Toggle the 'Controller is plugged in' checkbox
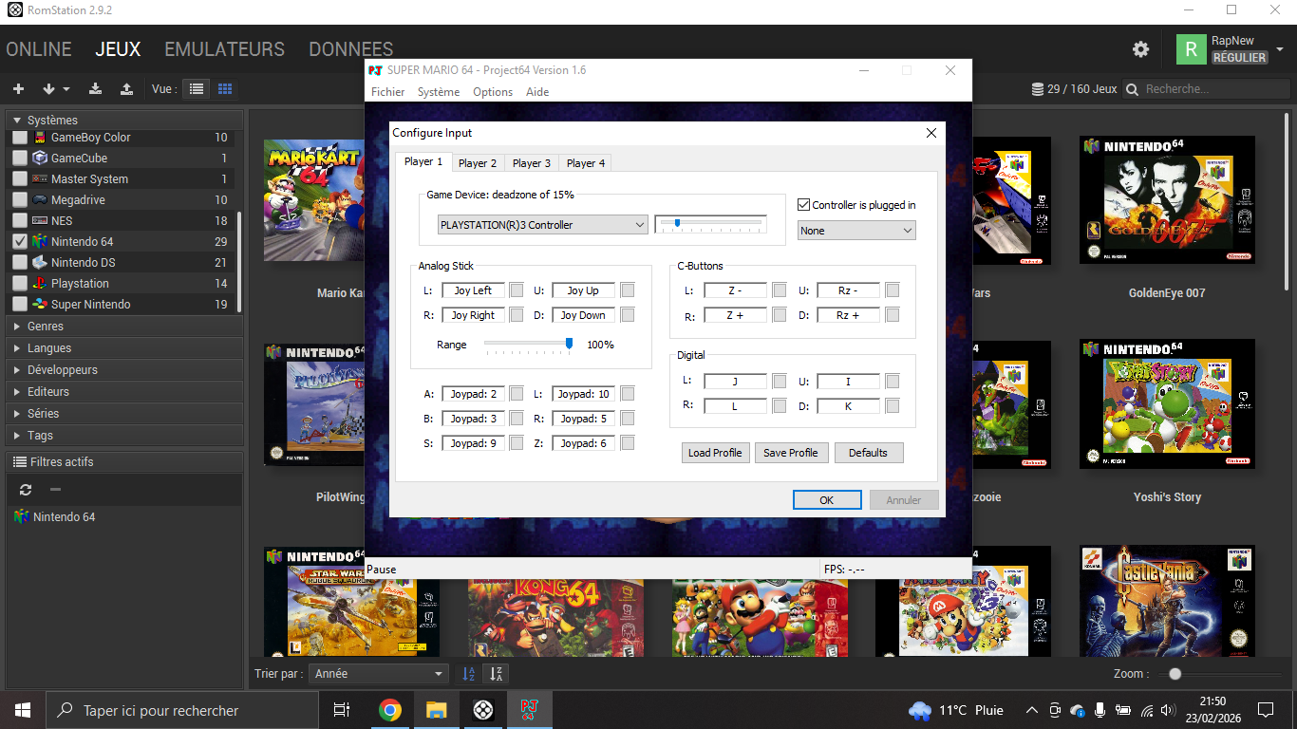 (804, 205)
